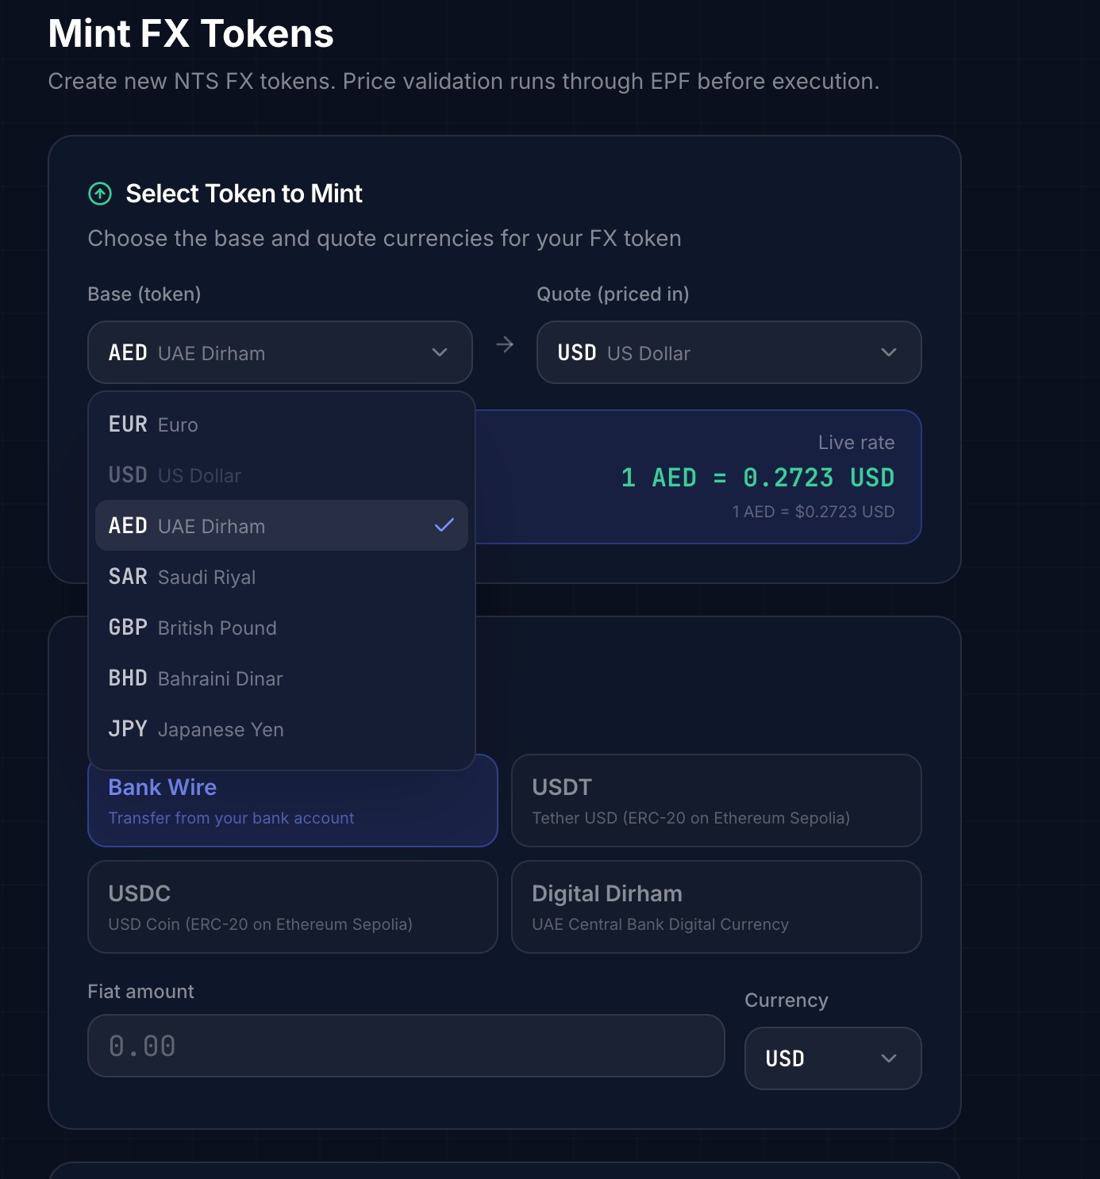Click the green circled arrow mint icon
The image size is (1100, 1179).
point(100,194)
